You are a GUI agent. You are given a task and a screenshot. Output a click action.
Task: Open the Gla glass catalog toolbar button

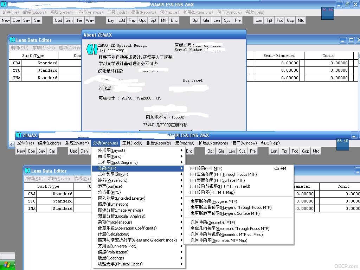point(206,20)
